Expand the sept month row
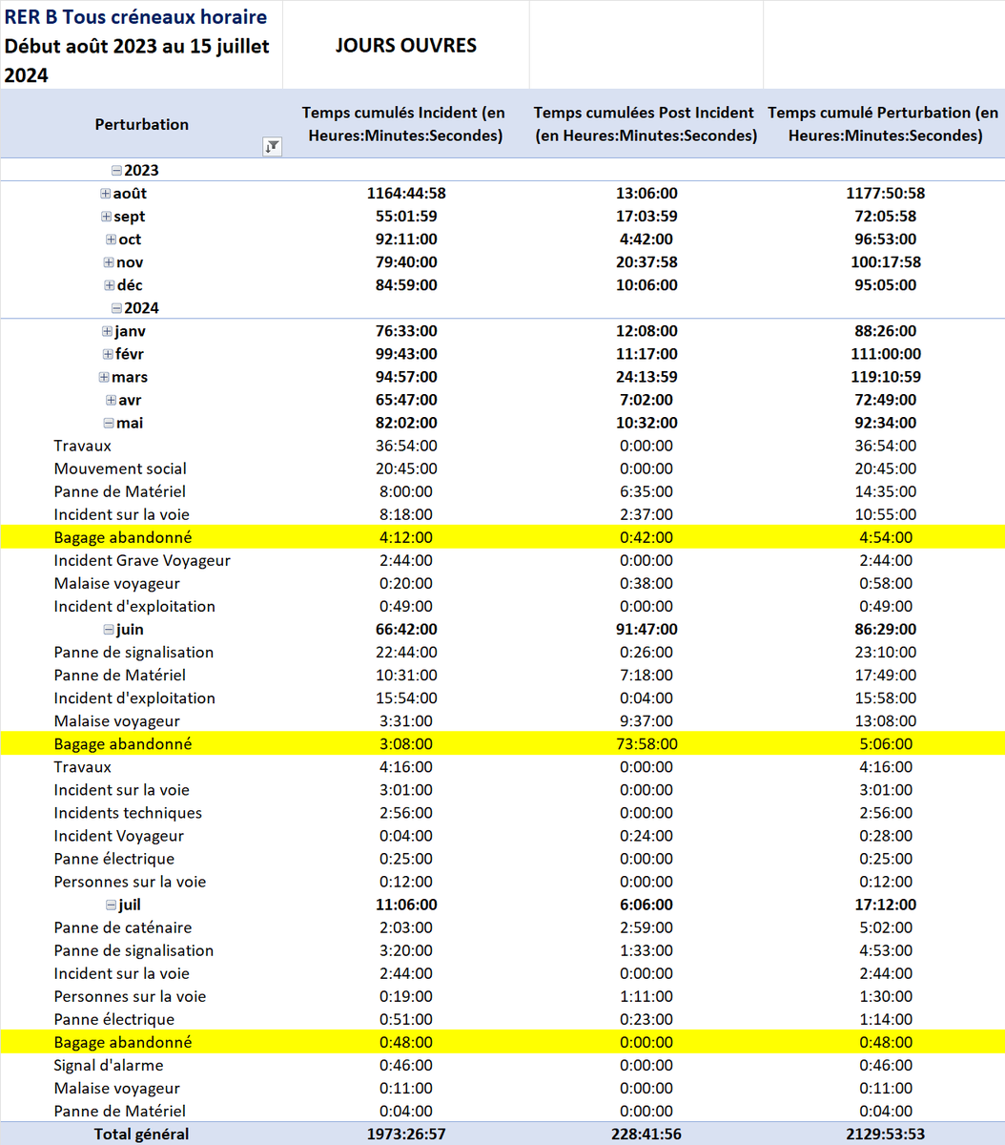 pyautogui.click(x=107, y=217)
